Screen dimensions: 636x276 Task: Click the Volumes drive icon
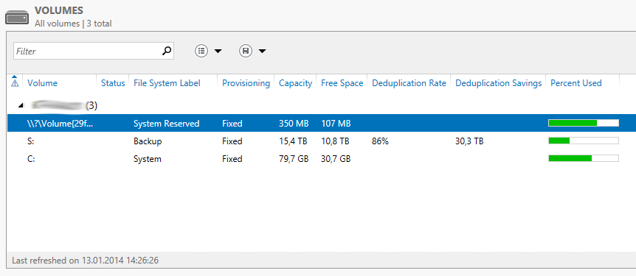(x=17, y=18)
